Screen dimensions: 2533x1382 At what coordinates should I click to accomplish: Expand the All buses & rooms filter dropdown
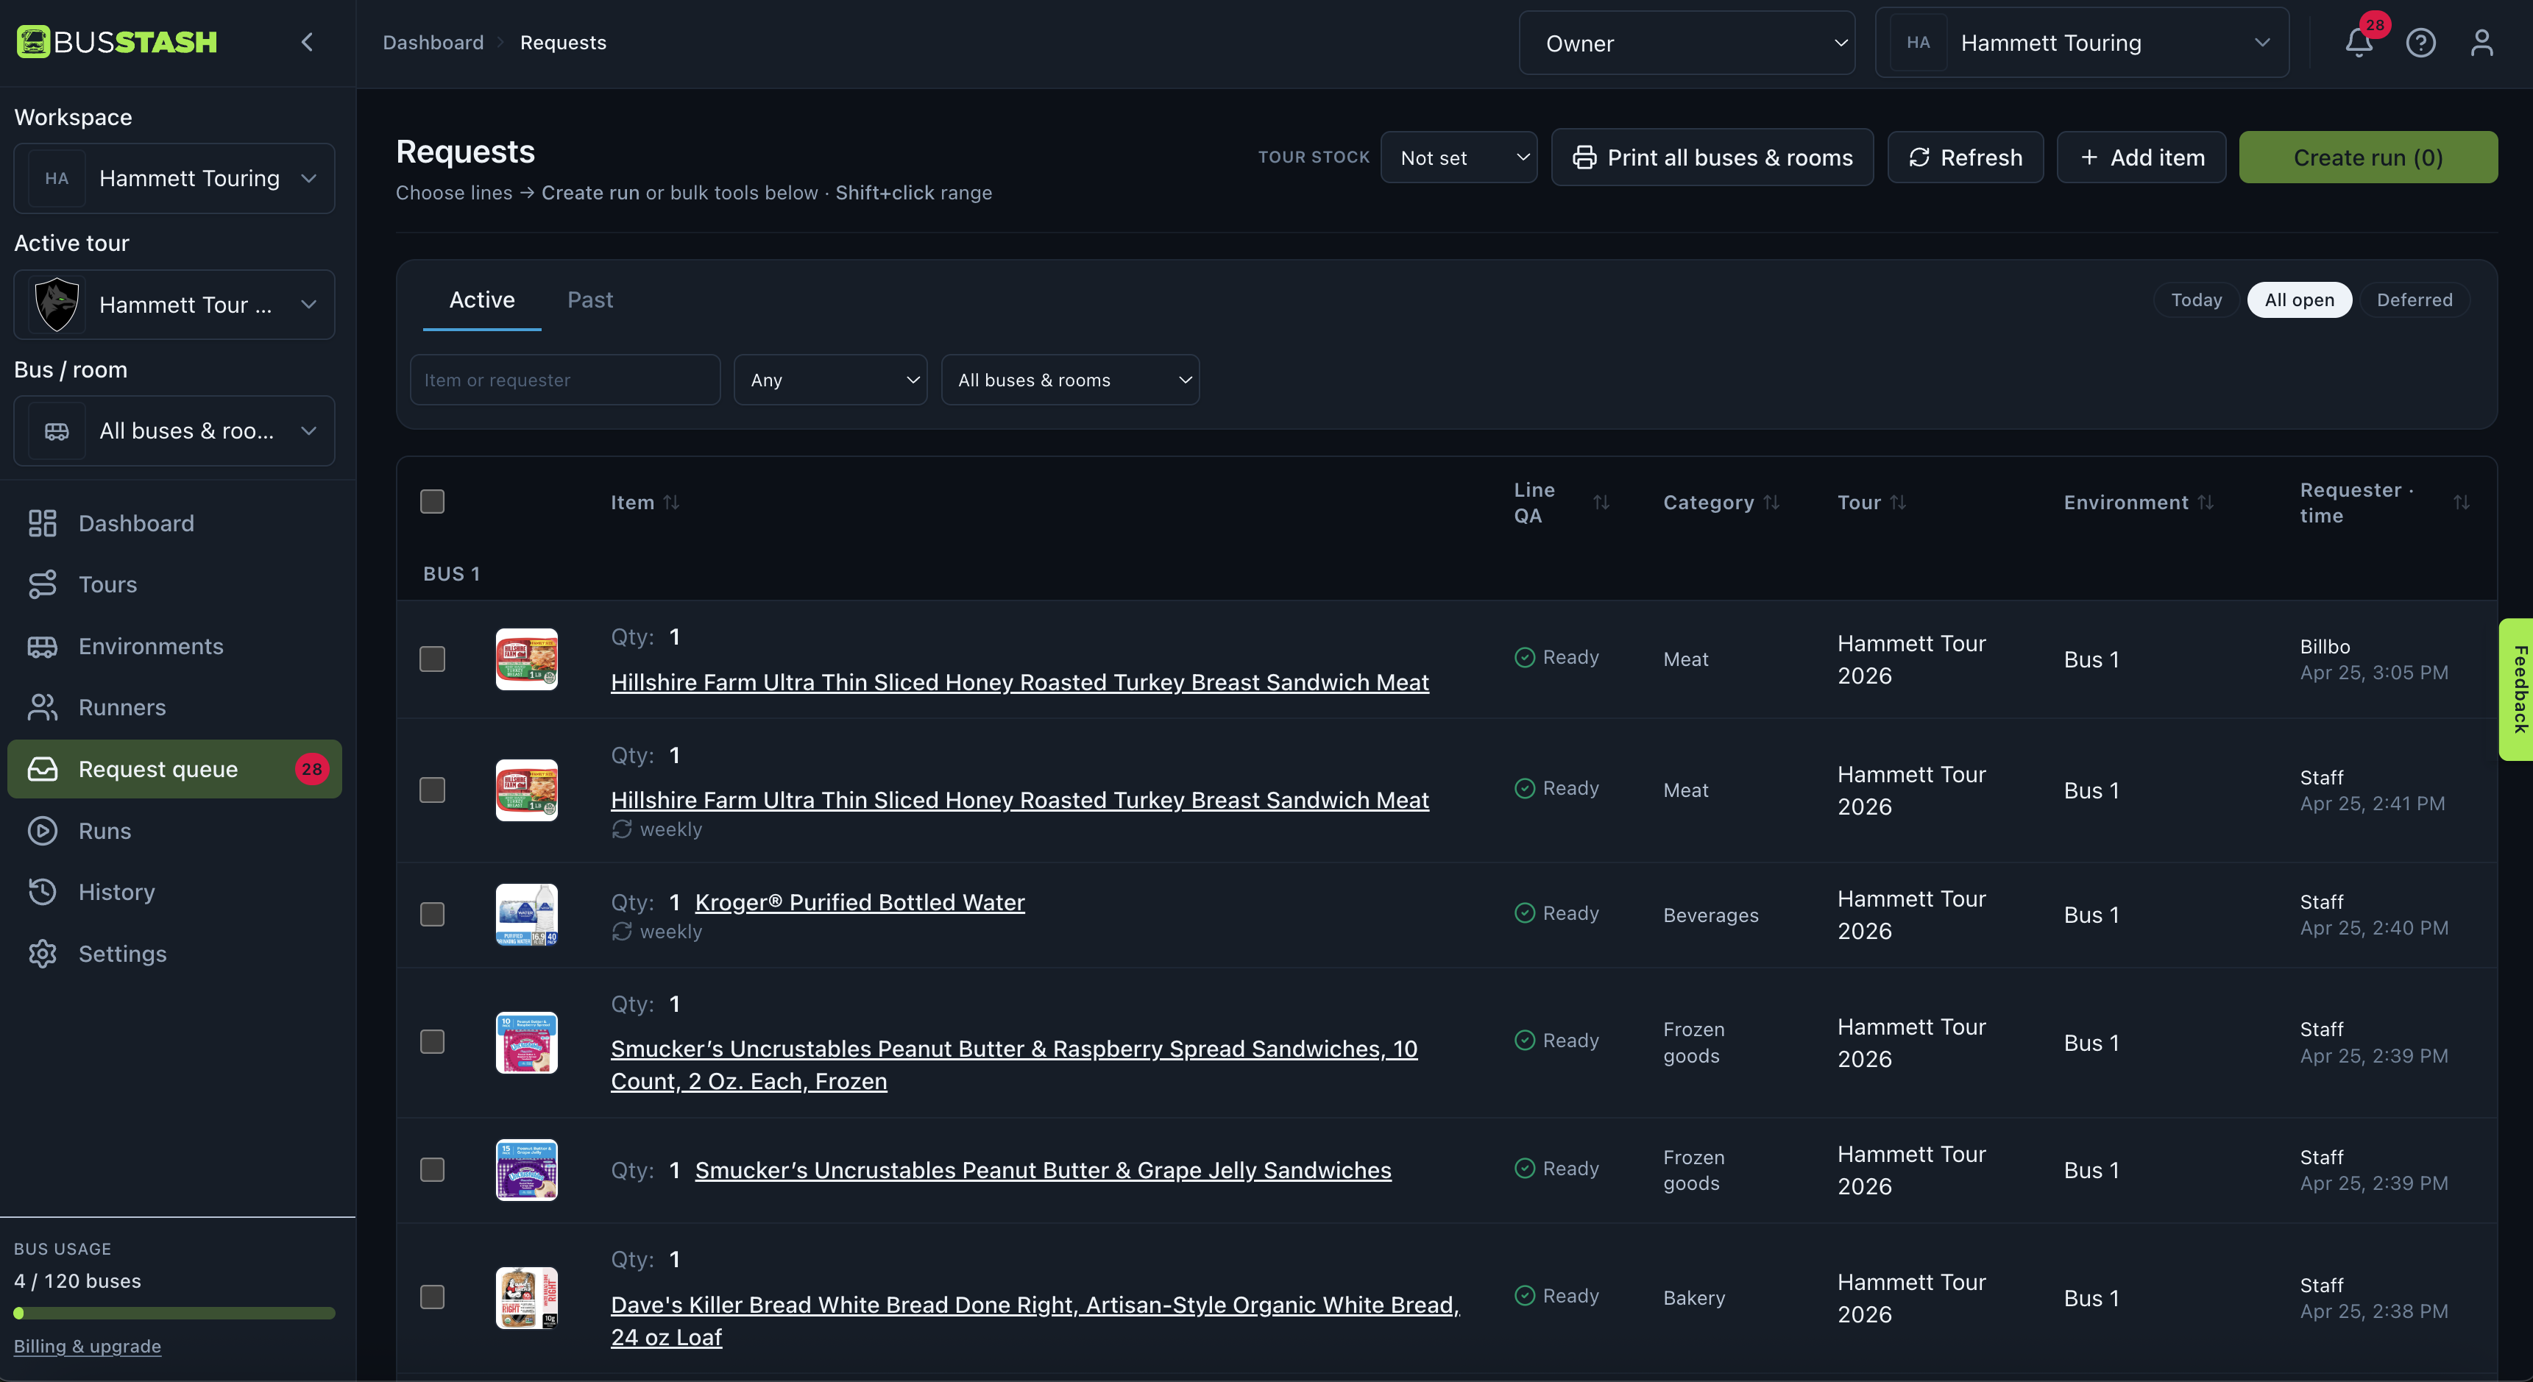[x=1070, y=380]
